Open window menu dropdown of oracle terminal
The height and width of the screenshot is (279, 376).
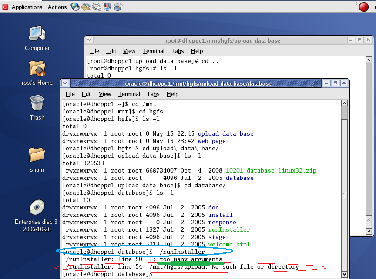tap(65, 83)
